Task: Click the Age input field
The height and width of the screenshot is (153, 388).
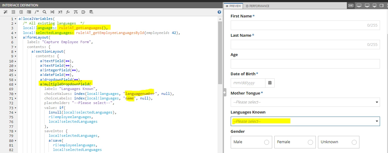Action: click(305, 64)
